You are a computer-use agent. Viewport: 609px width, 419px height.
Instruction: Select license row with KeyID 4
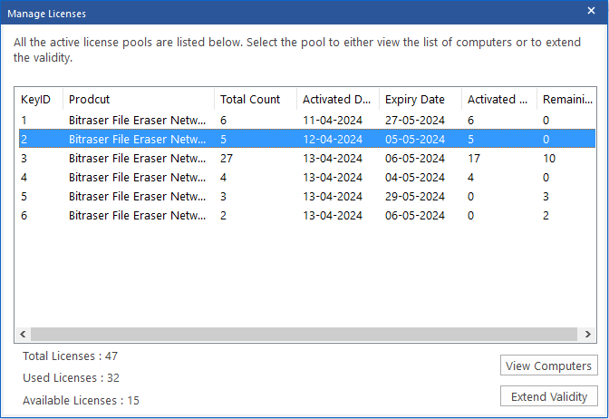tap(307, 177)
